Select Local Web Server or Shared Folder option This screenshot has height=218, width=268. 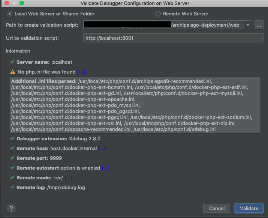[x=10, y=14]
